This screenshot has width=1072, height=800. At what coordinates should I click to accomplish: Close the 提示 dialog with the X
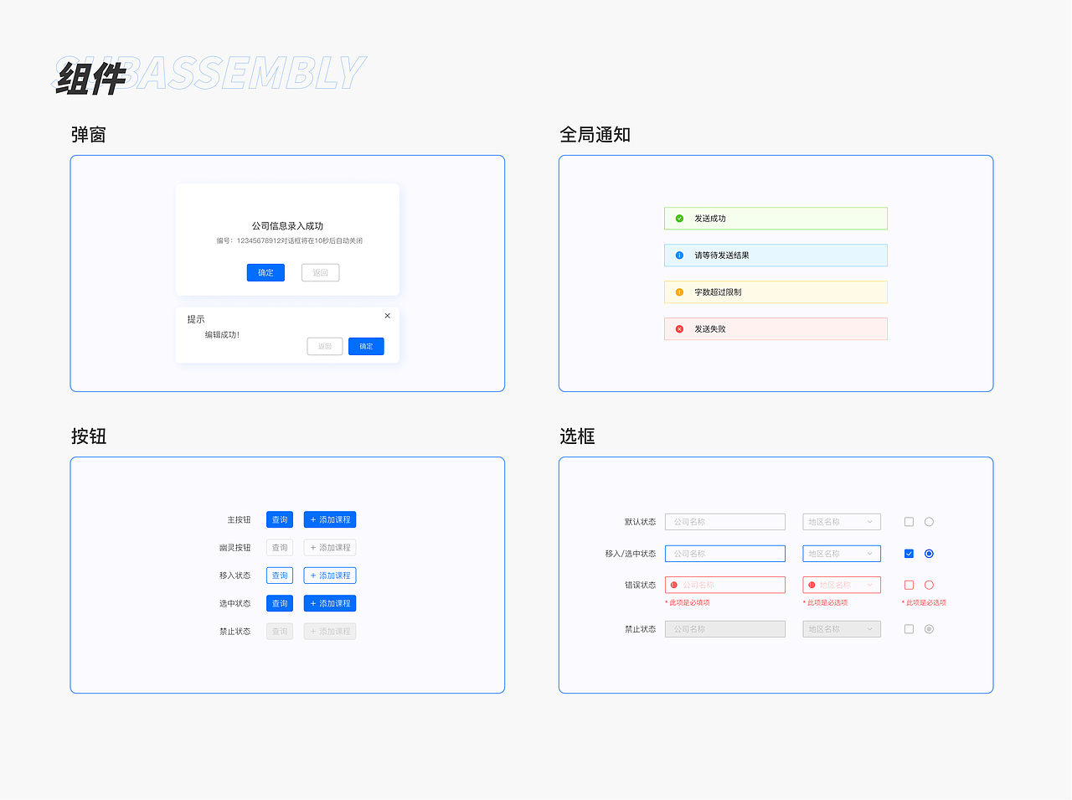[x=387, y=316]
